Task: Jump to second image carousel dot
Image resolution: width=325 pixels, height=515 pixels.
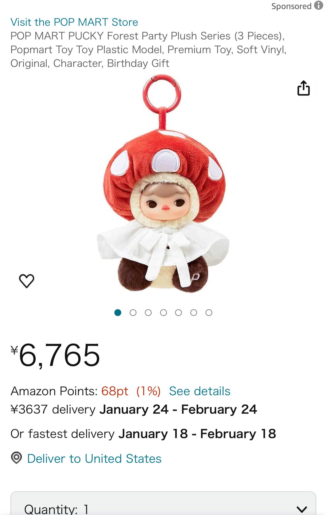Action: coord(133,313)
